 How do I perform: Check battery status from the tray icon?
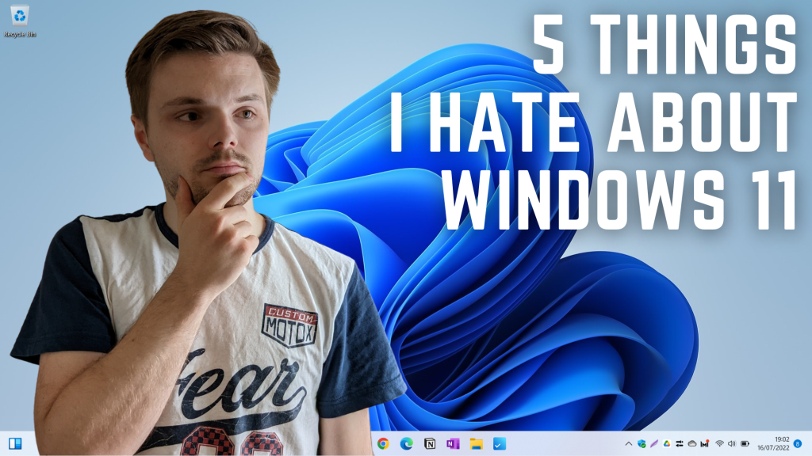(744, 444)
